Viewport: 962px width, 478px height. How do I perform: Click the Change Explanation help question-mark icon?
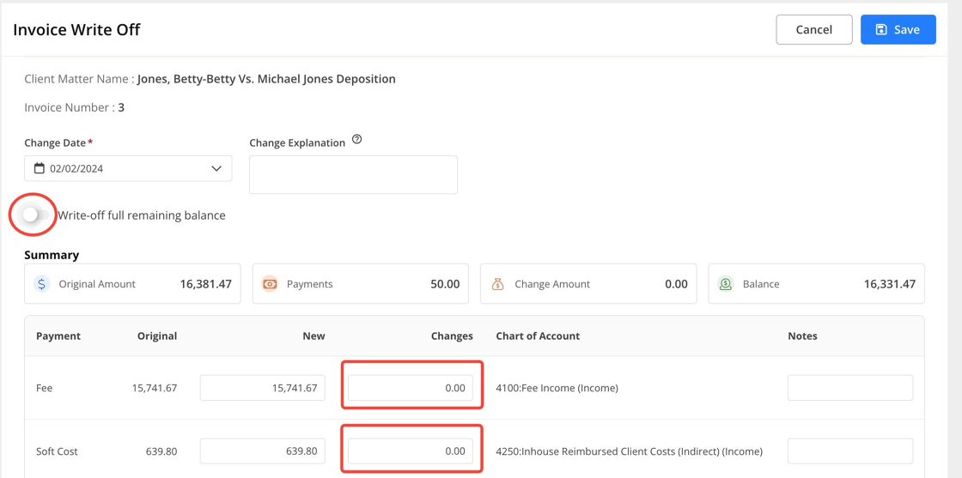pyautogui.click(x=357, y=140)
